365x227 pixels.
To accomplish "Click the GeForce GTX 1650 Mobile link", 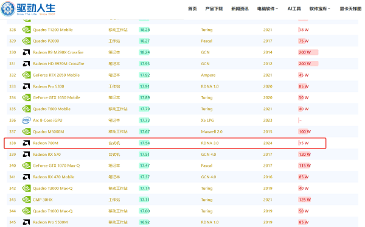I will (57, 97).
